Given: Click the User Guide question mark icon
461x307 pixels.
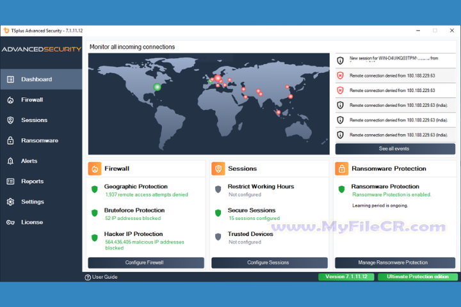Looking at the screenshot, I should (88, 278).
